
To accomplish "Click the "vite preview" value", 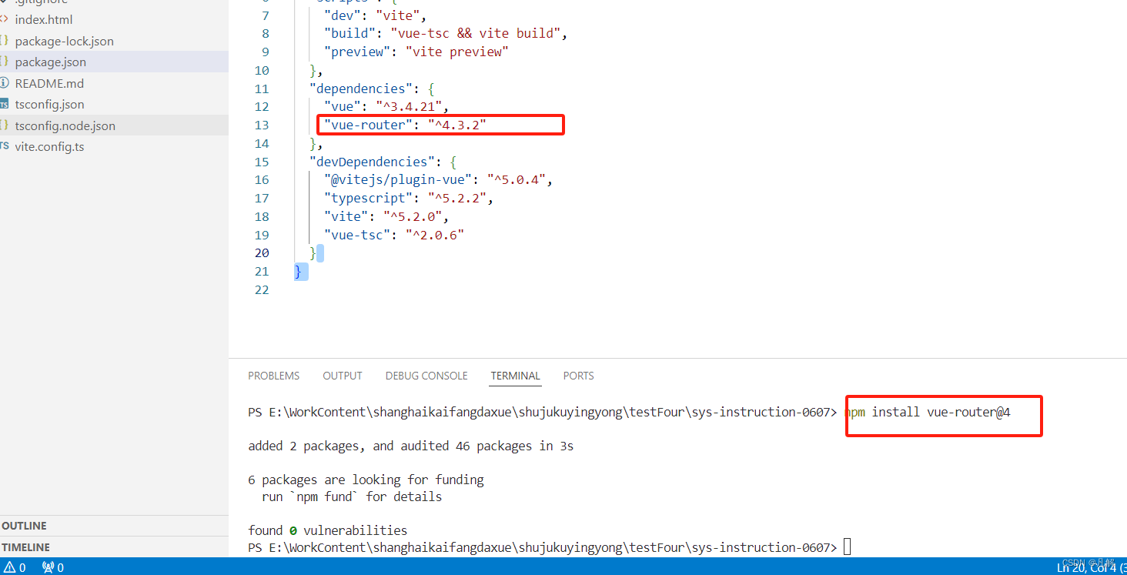I will point(456,52).
